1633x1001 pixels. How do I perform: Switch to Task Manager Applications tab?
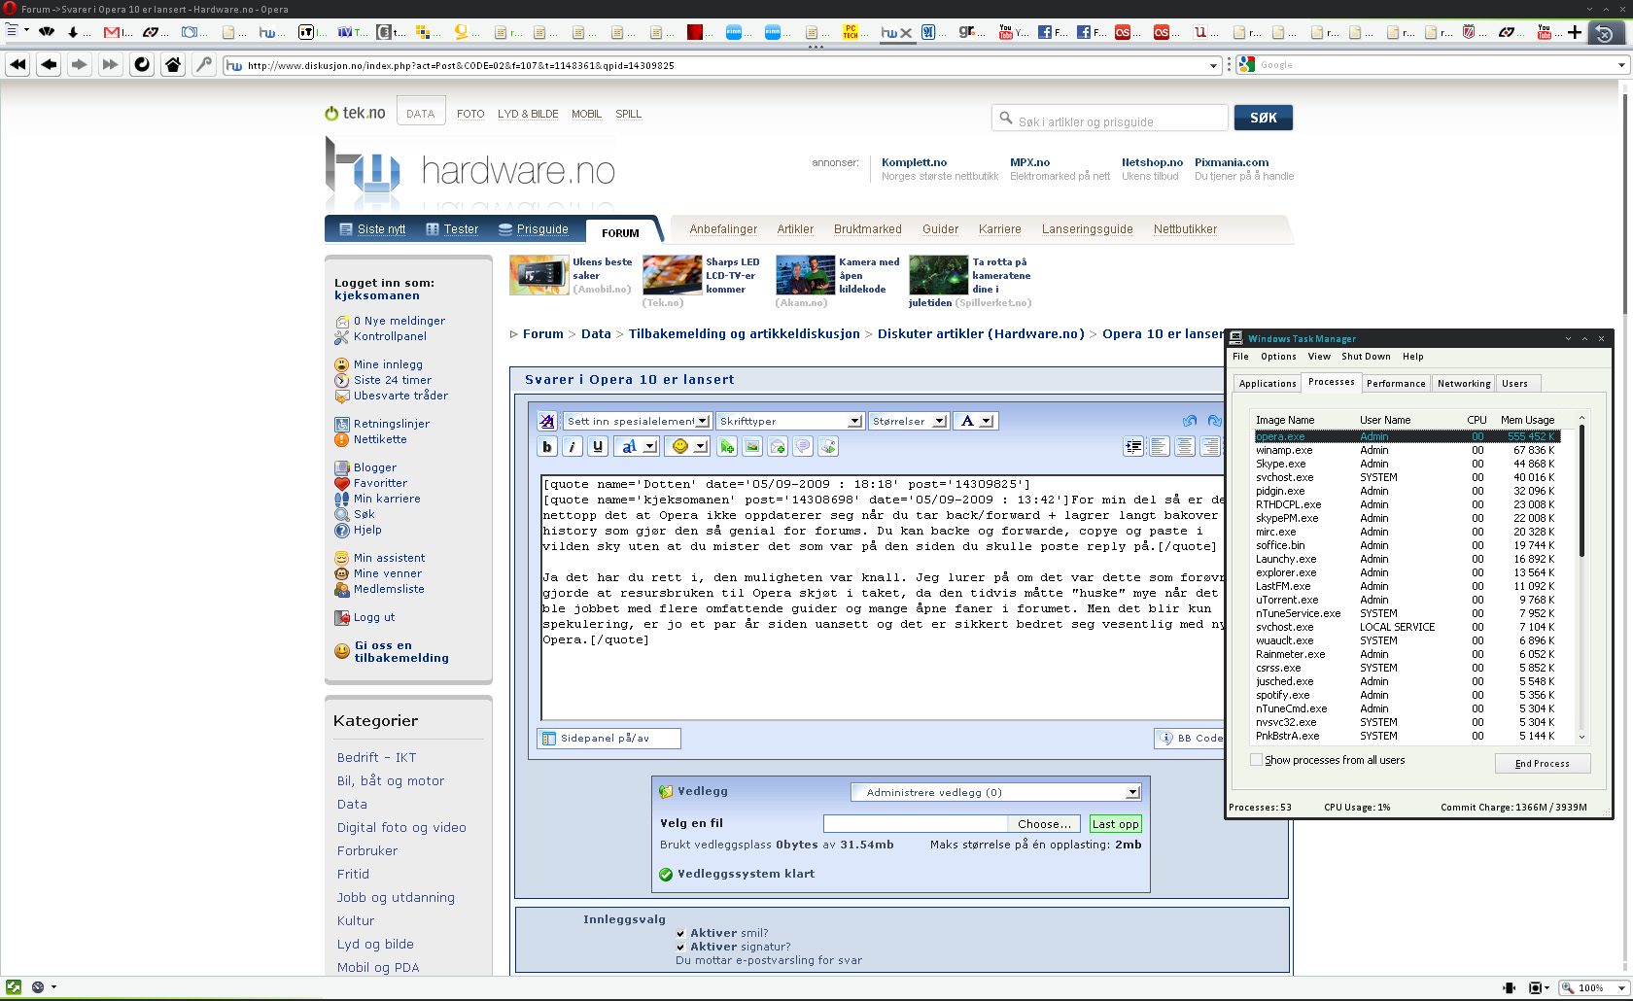[x=1268, y=384]
